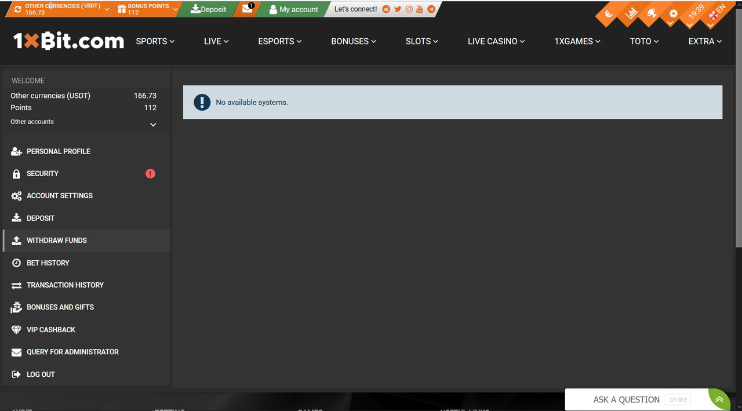Click the Points value 112

tap(150, 108)
